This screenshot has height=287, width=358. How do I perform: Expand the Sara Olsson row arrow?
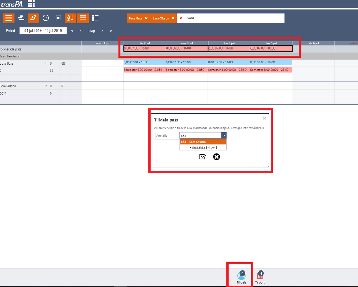tap(46, 86)
